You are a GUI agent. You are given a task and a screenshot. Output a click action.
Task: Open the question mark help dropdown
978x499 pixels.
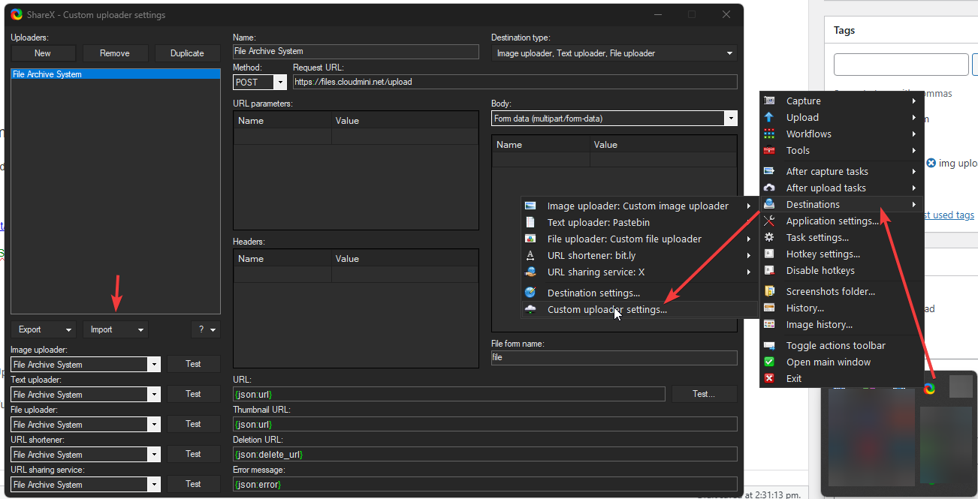tap(206, 329)
